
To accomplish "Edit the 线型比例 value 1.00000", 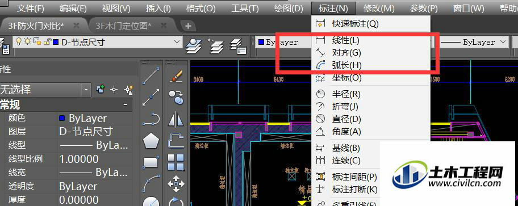I will 95,159.
